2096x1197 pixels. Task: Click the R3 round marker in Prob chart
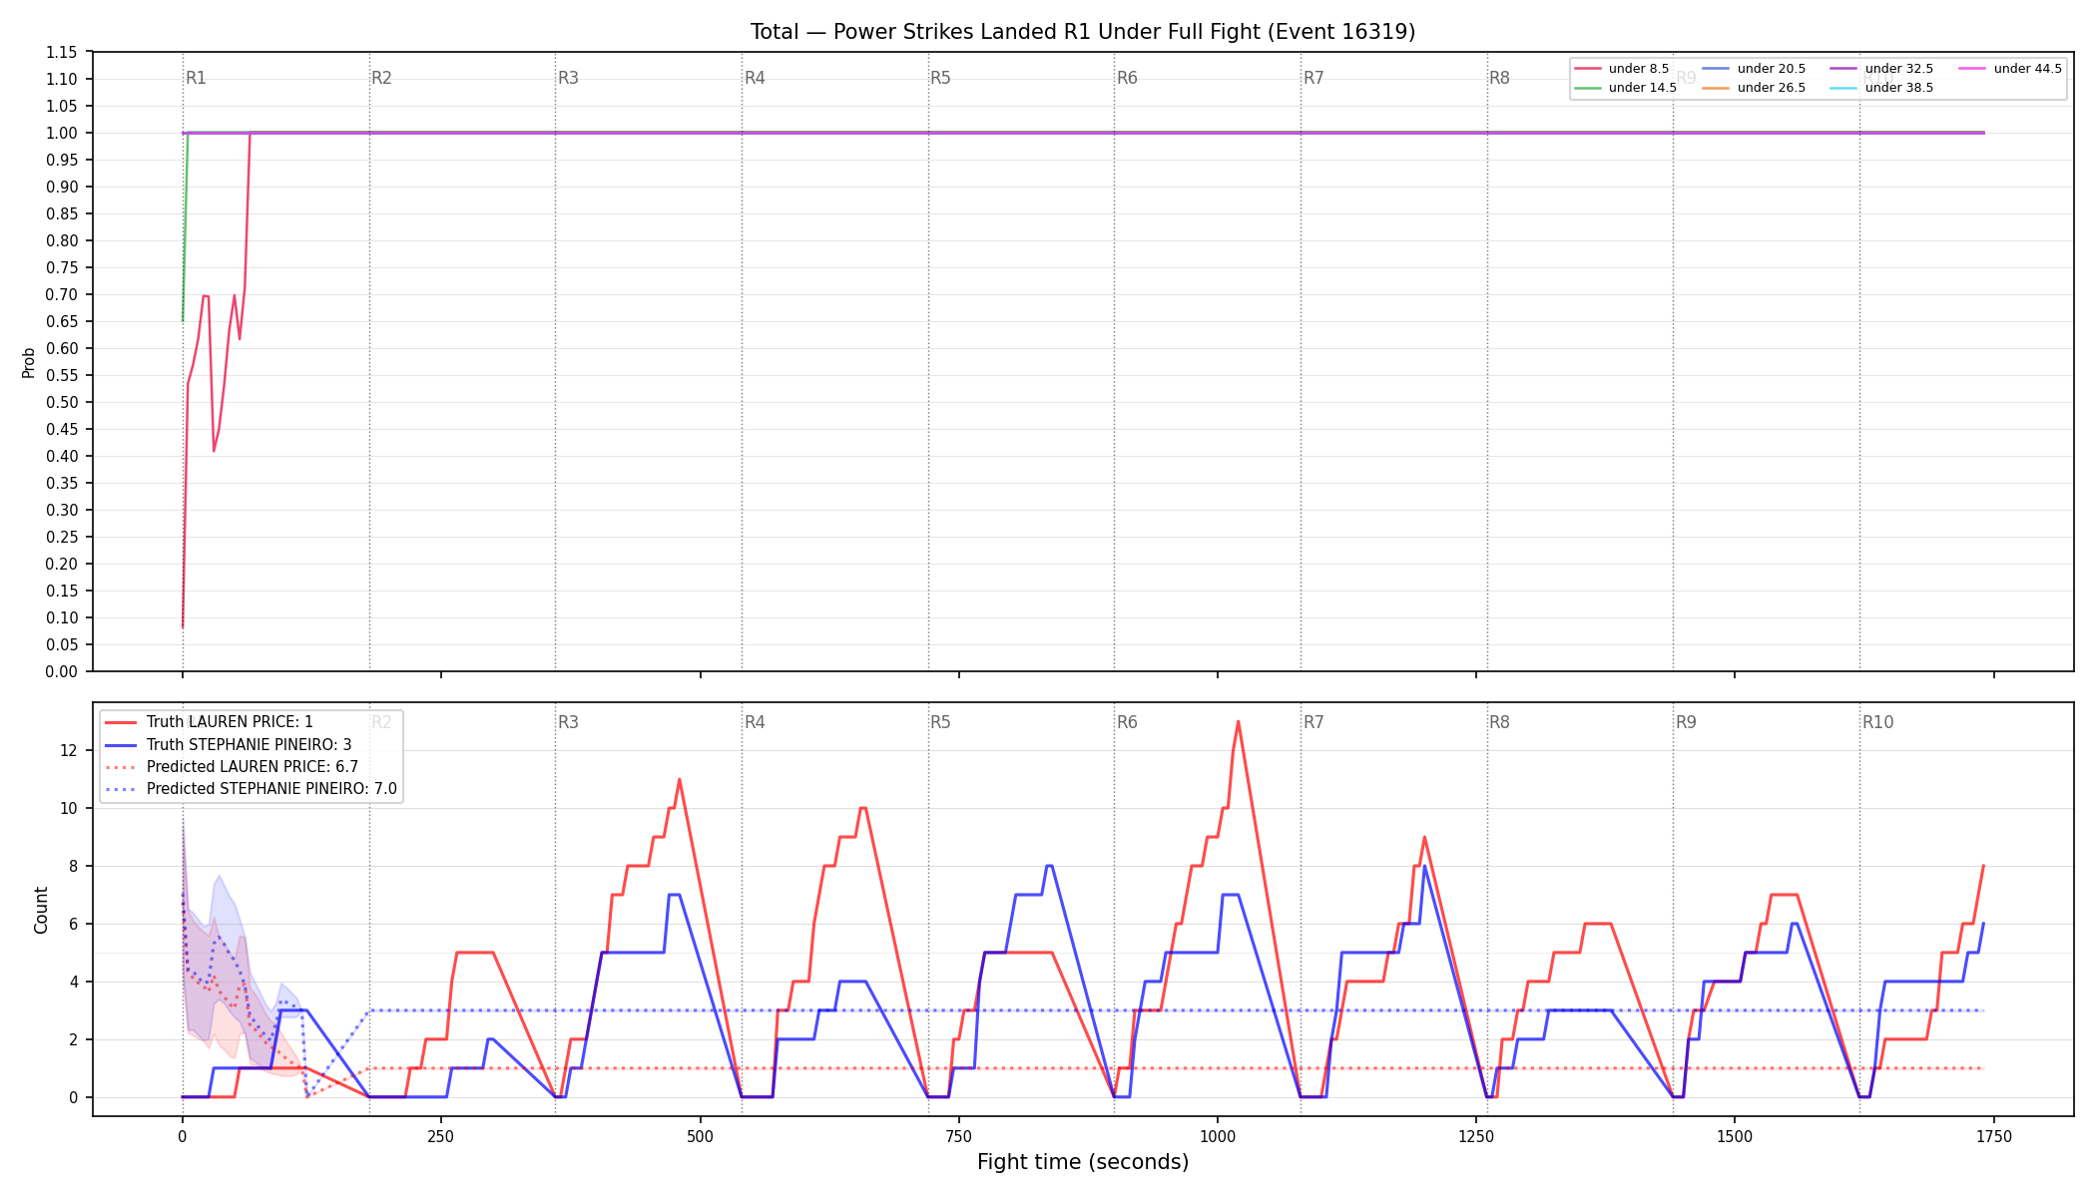(x=568, y=78)
